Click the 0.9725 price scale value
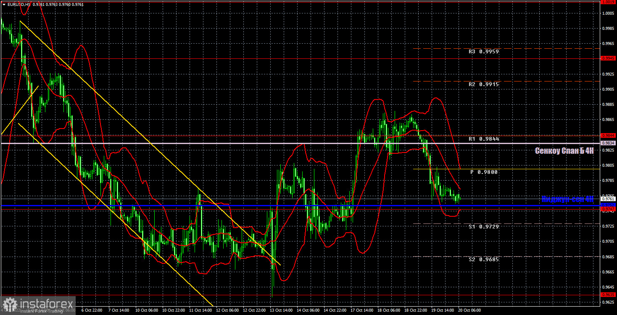This screenshot has height=315, width=617. click(x=609, y=226)
